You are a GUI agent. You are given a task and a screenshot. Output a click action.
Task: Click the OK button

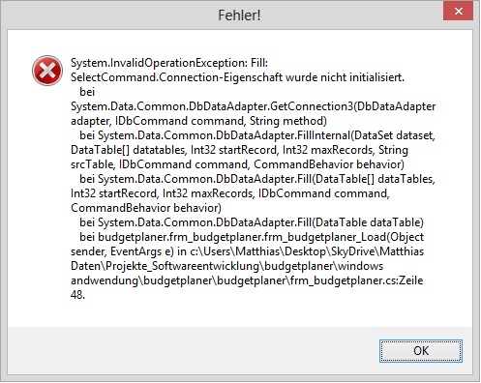pyautogui.click(x=421, y=351)
